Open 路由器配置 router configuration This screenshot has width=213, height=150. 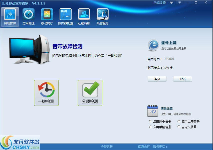tap(66, 17)
